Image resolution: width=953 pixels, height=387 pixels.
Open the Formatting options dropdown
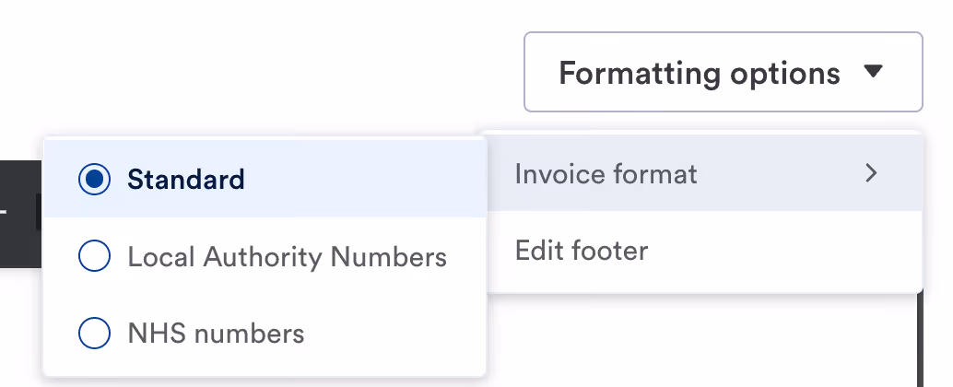click(723, 72)
